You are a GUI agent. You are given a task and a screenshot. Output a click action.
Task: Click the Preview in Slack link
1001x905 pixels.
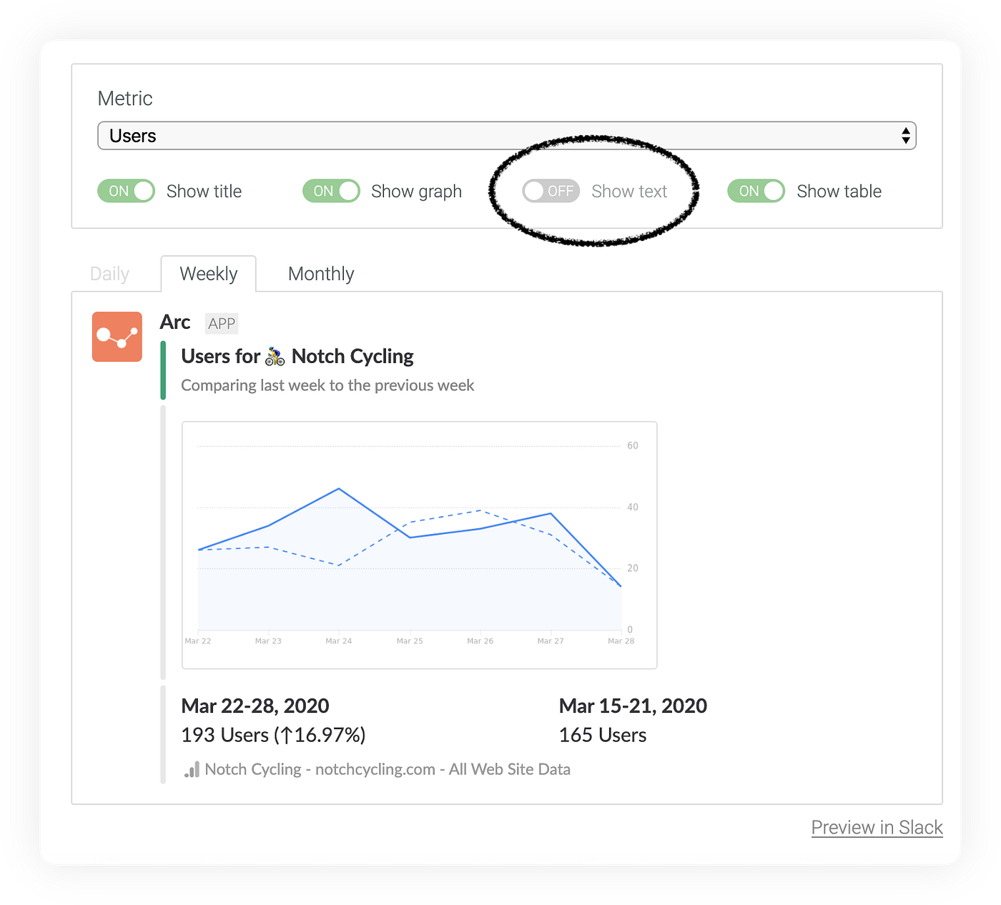click(877, 827)
